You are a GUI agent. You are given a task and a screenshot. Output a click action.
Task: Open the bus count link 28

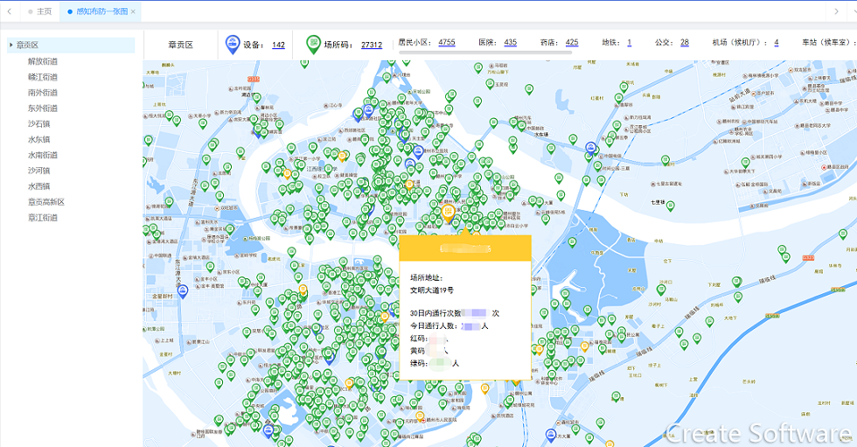click(684, 42)
